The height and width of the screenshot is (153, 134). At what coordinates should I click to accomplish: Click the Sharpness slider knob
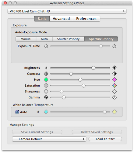tap(62, 91)
